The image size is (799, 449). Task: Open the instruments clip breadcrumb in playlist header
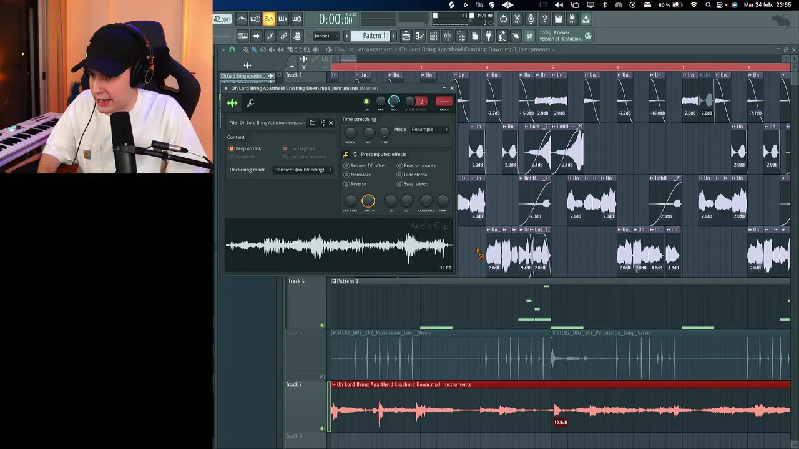(474, 49)
